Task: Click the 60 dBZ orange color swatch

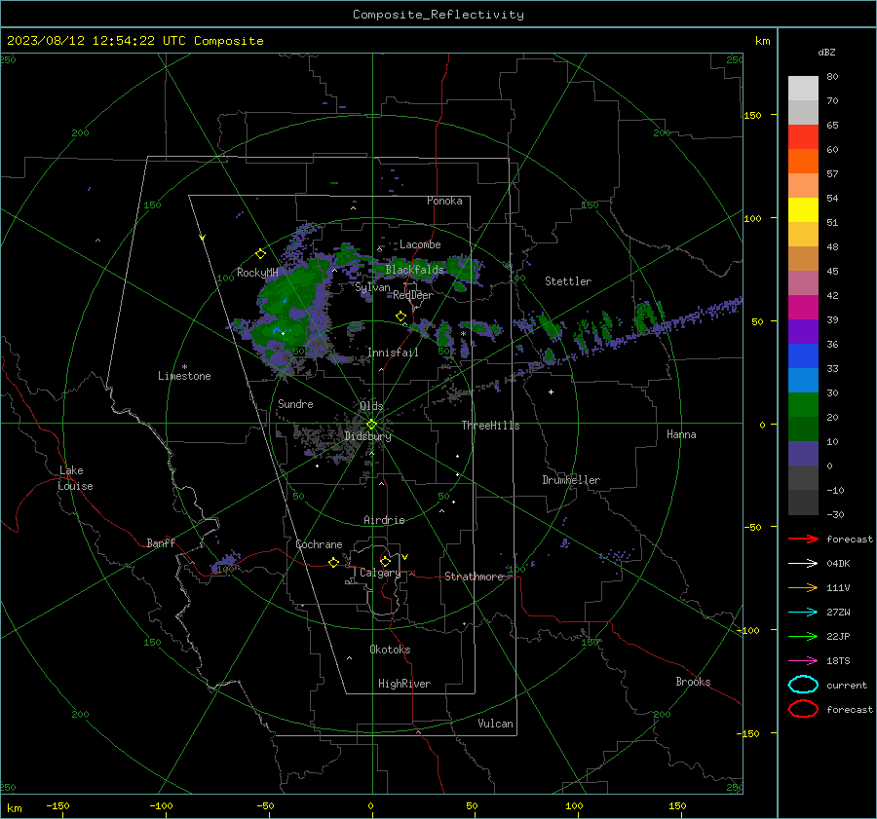Action: coord(803,161)
